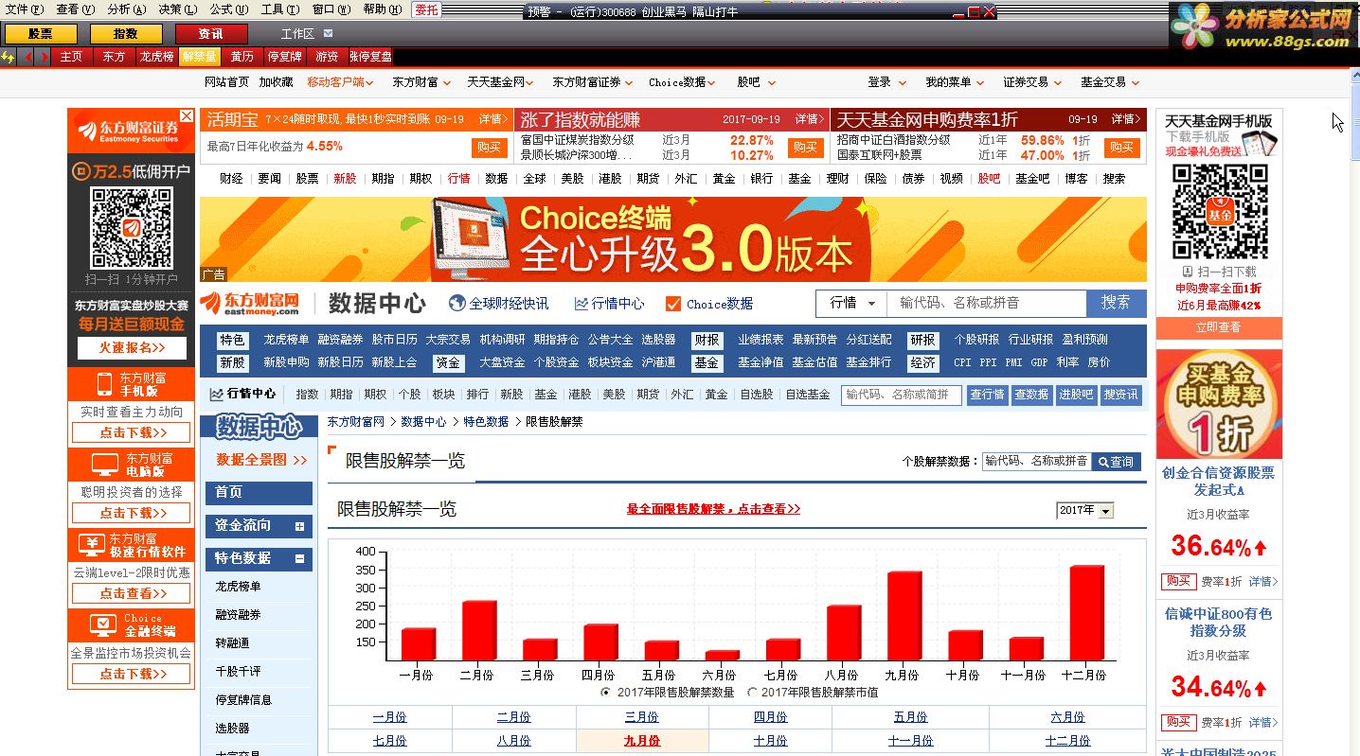Switch to the 停复牌 tab

coord(284,57)
